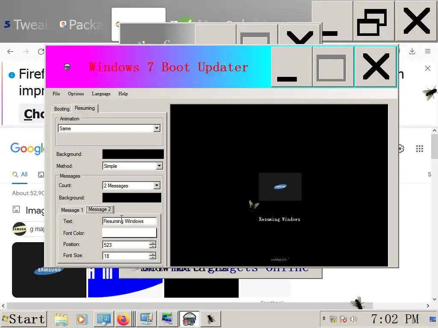Click the Start button on the taskbar
The height and width of the screenshot is (328, 438).
click(24, 319)
